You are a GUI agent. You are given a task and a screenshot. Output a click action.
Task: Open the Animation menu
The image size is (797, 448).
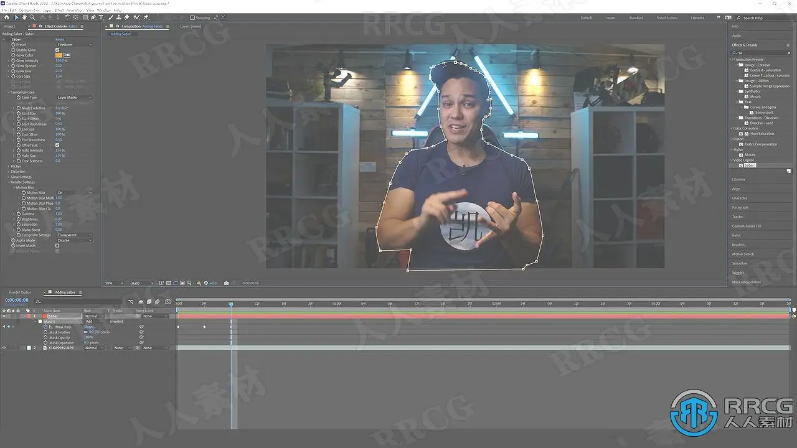tap(75, 11)
